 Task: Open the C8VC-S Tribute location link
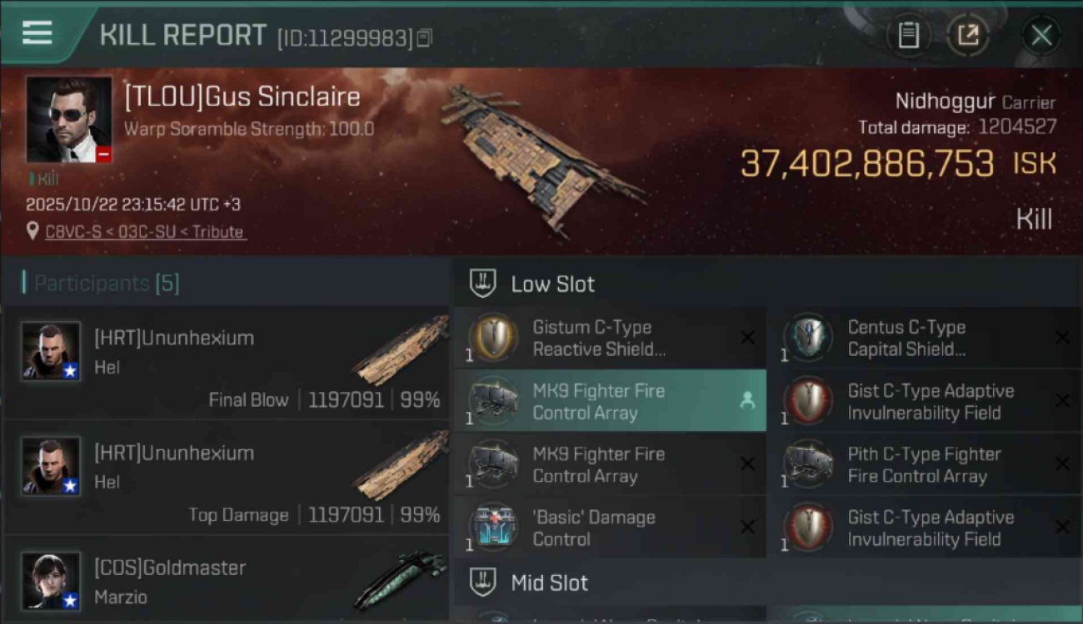[145, 232]
